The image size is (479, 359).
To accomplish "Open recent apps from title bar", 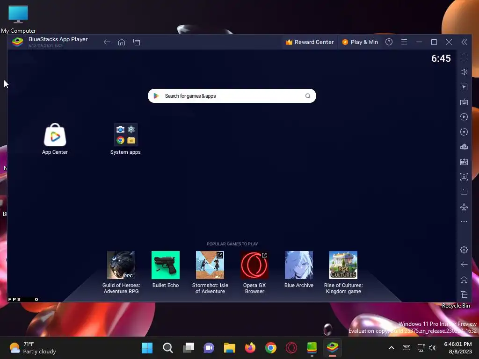I will point(137,42).
